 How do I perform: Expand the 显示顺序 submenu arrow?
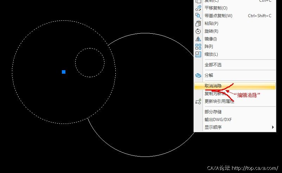click(273, 127)
